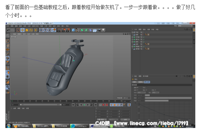
Task: Select the Rotate tool
Action: click(x=31, y=30)
